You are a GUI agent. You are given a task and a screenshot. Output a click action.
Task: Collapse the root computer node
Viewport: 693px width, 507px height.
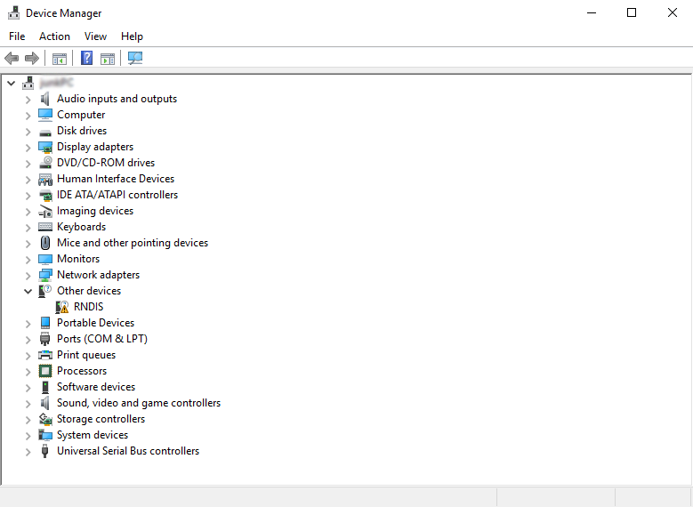(x=12, y=83)
